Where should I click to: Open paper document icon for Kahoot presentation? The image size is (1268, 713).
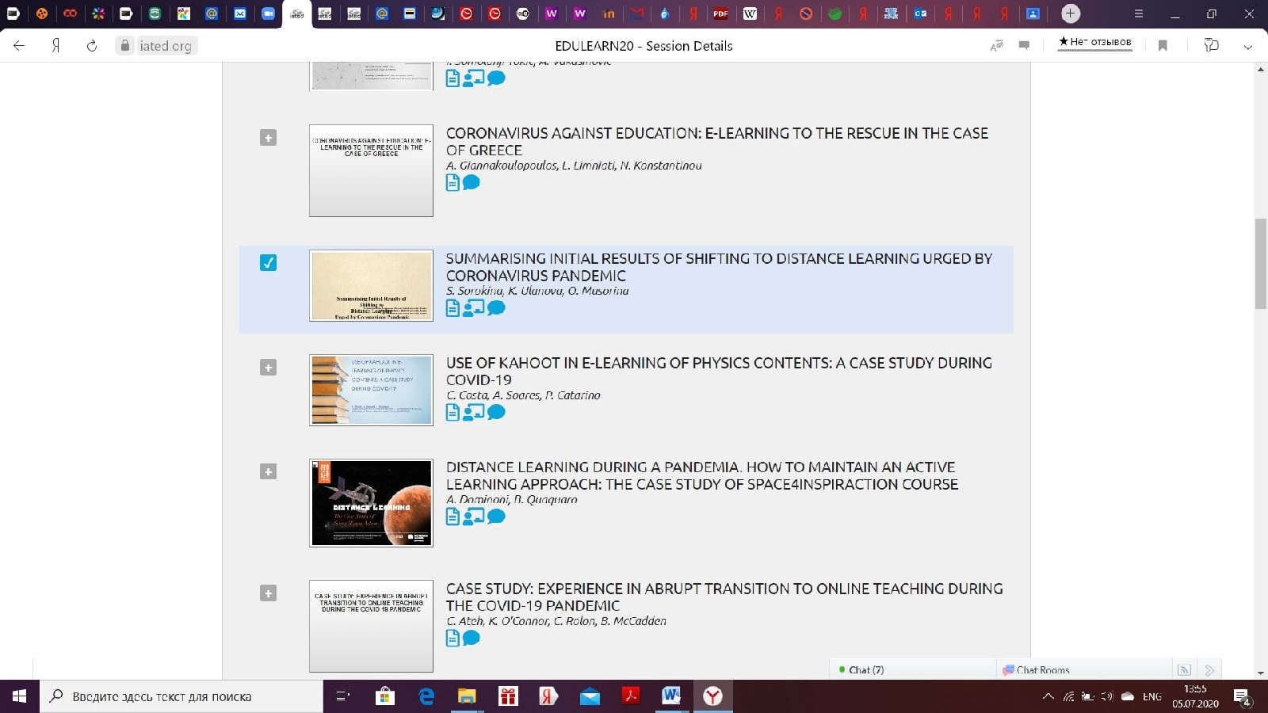click(453, 412)
